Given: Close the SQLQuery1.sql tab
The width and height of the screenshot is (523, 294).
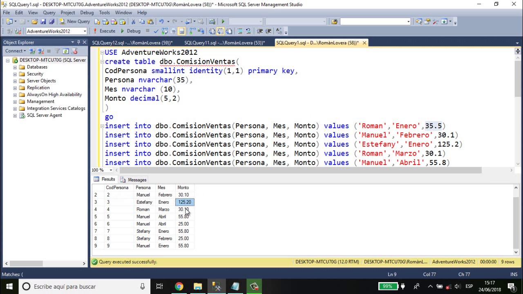Looking at the screenshot, I should point(364,42).
